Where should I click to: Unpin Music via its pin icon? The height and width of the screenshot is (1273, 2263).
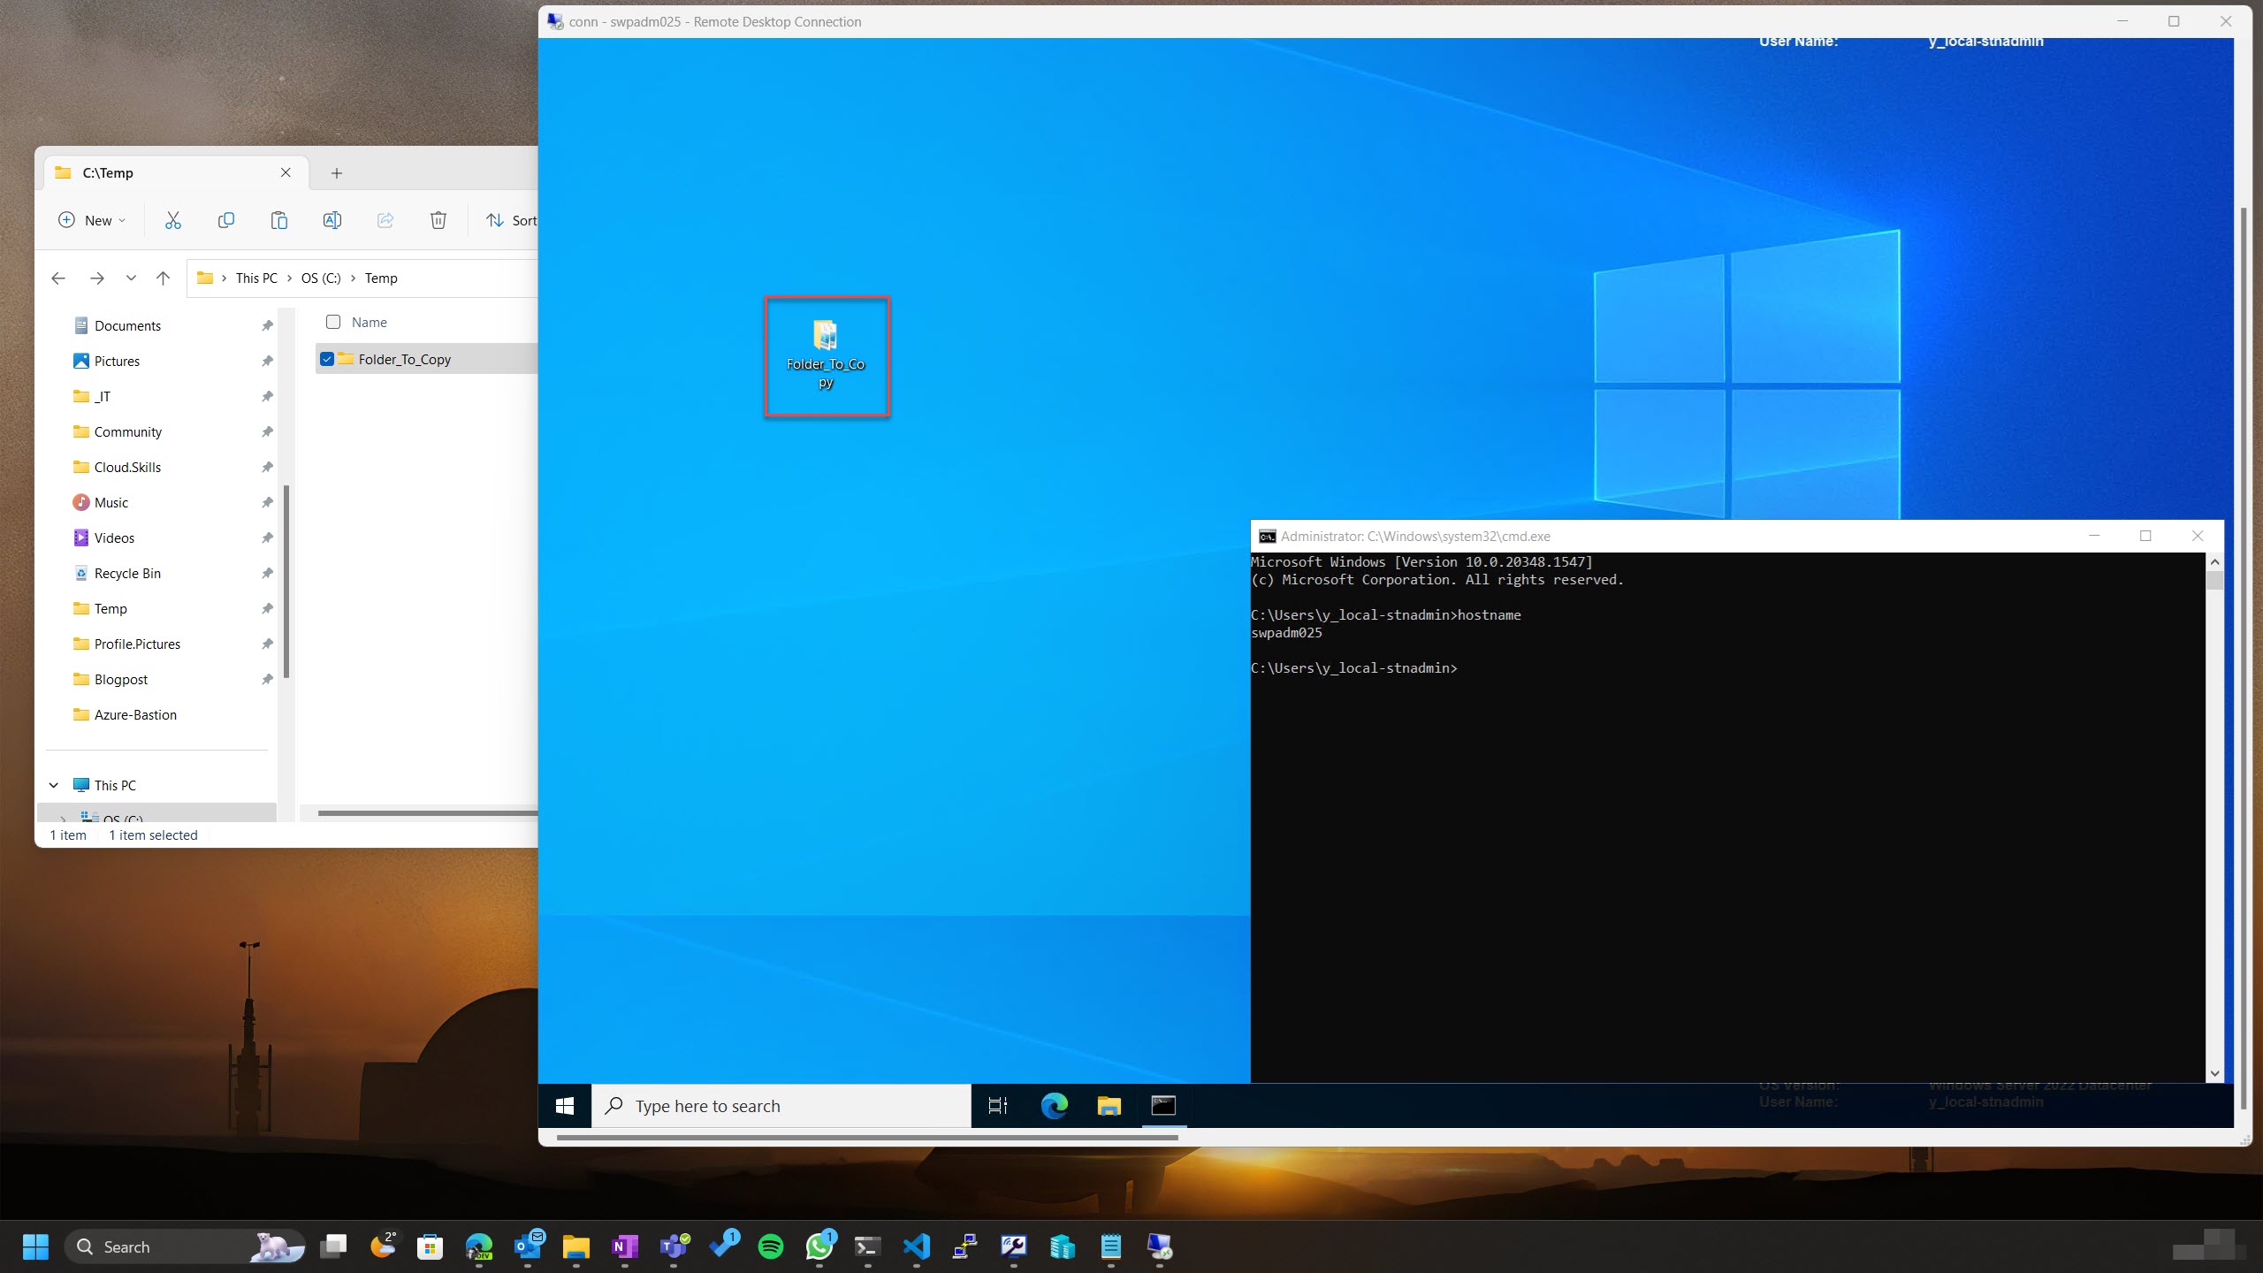click(x=267, y=502)
